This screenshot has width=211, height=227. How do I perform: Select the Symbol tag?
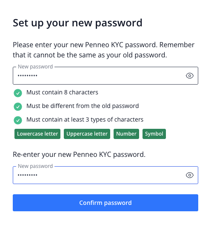[x=154, y=134]
